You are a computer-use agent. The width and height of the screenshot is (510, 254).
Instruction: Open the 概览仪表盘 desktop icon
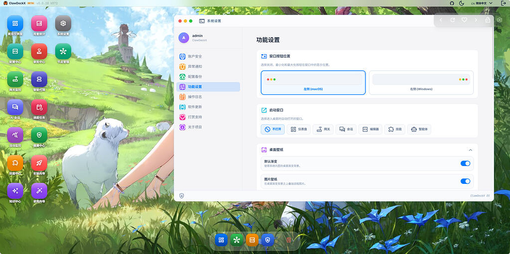point(15,23)
